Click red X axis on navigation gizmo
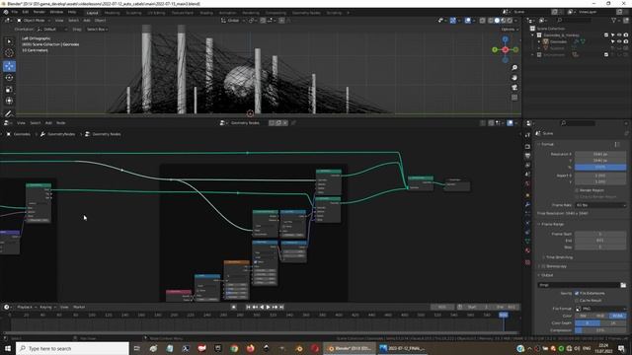Screen dimensions: 632x355 (x=505, y=49)
